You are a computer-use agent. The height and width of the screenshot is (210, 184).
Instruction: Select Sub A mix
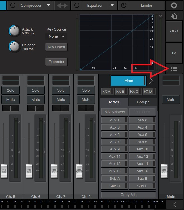114,179
